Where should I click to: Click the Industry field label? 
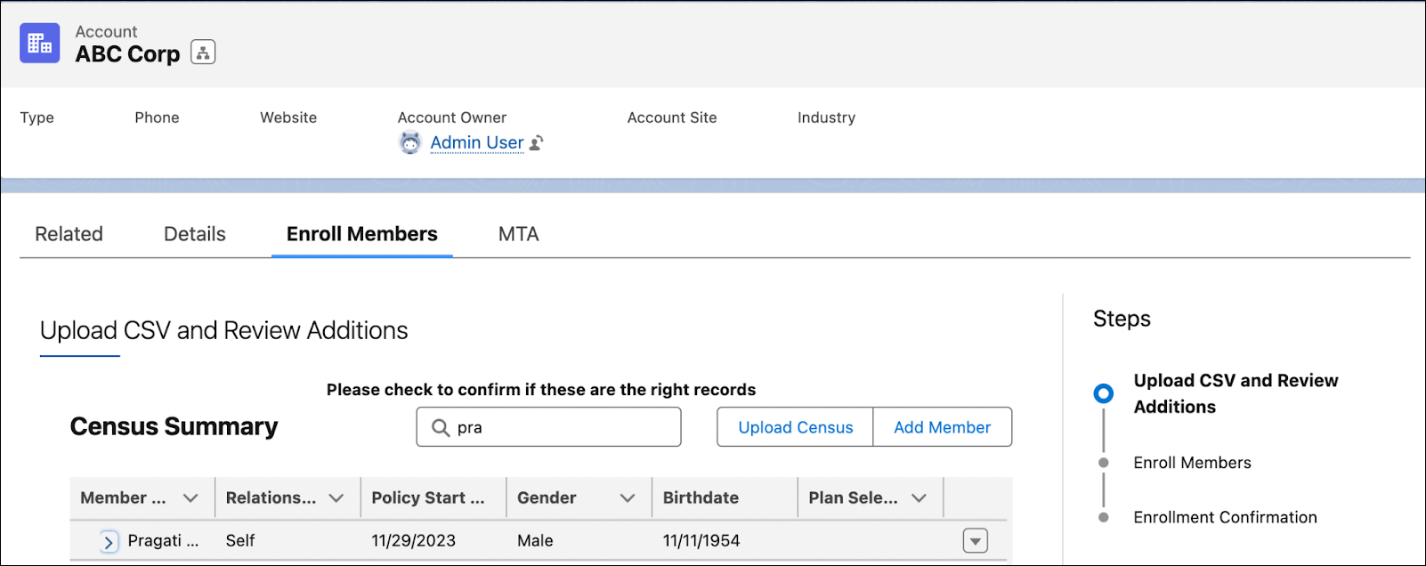(826, 117)
